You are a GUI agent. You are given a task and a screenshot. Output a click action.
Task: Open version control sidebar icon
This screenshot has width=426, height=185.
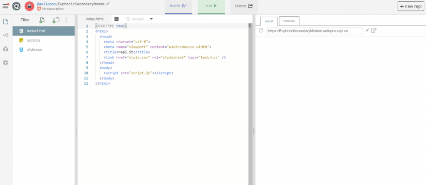pos(6,35)
